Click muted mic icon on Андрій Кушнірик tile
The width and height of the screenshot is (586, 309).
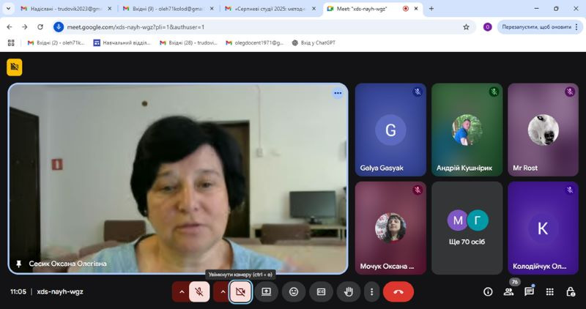494,92
